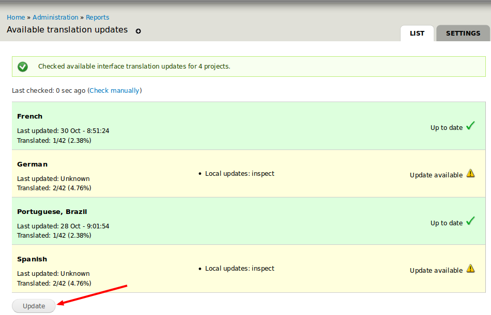Click Spanish's Local updates: inspect text
491x315 pixels.
tap(239, 269)
